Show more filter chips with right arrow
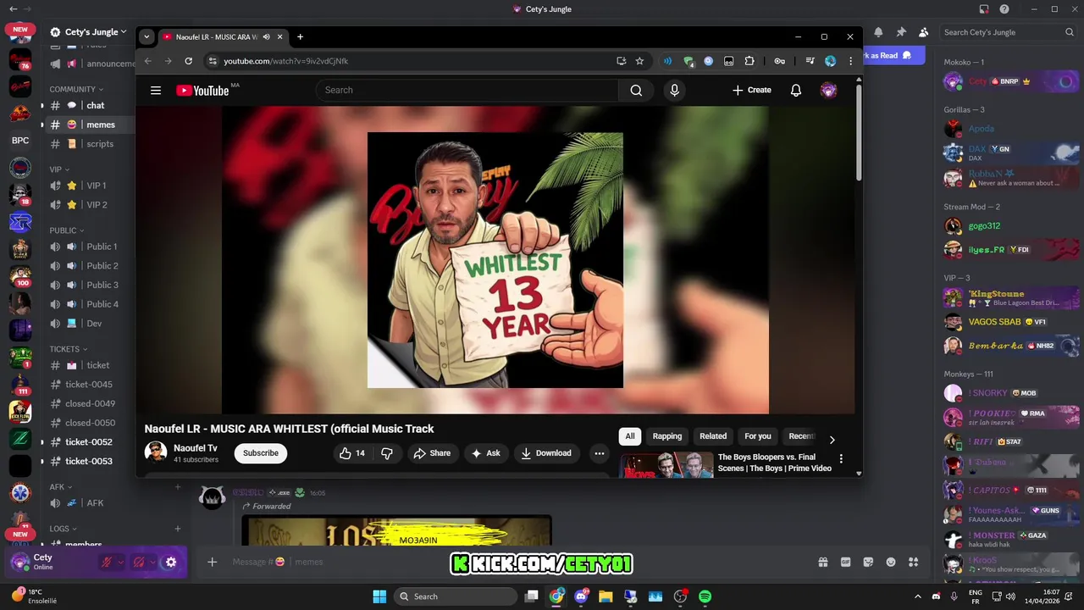Image resolution: width=1084 pixels, height=610 pixels. point(832,440)
